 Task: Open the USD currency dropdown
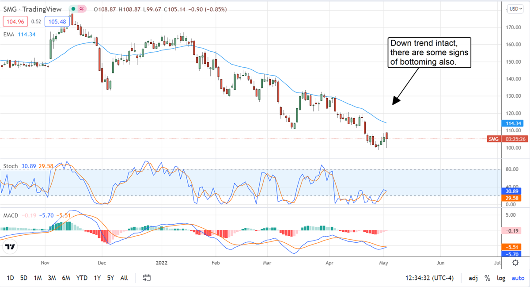(x=515, y=8)
